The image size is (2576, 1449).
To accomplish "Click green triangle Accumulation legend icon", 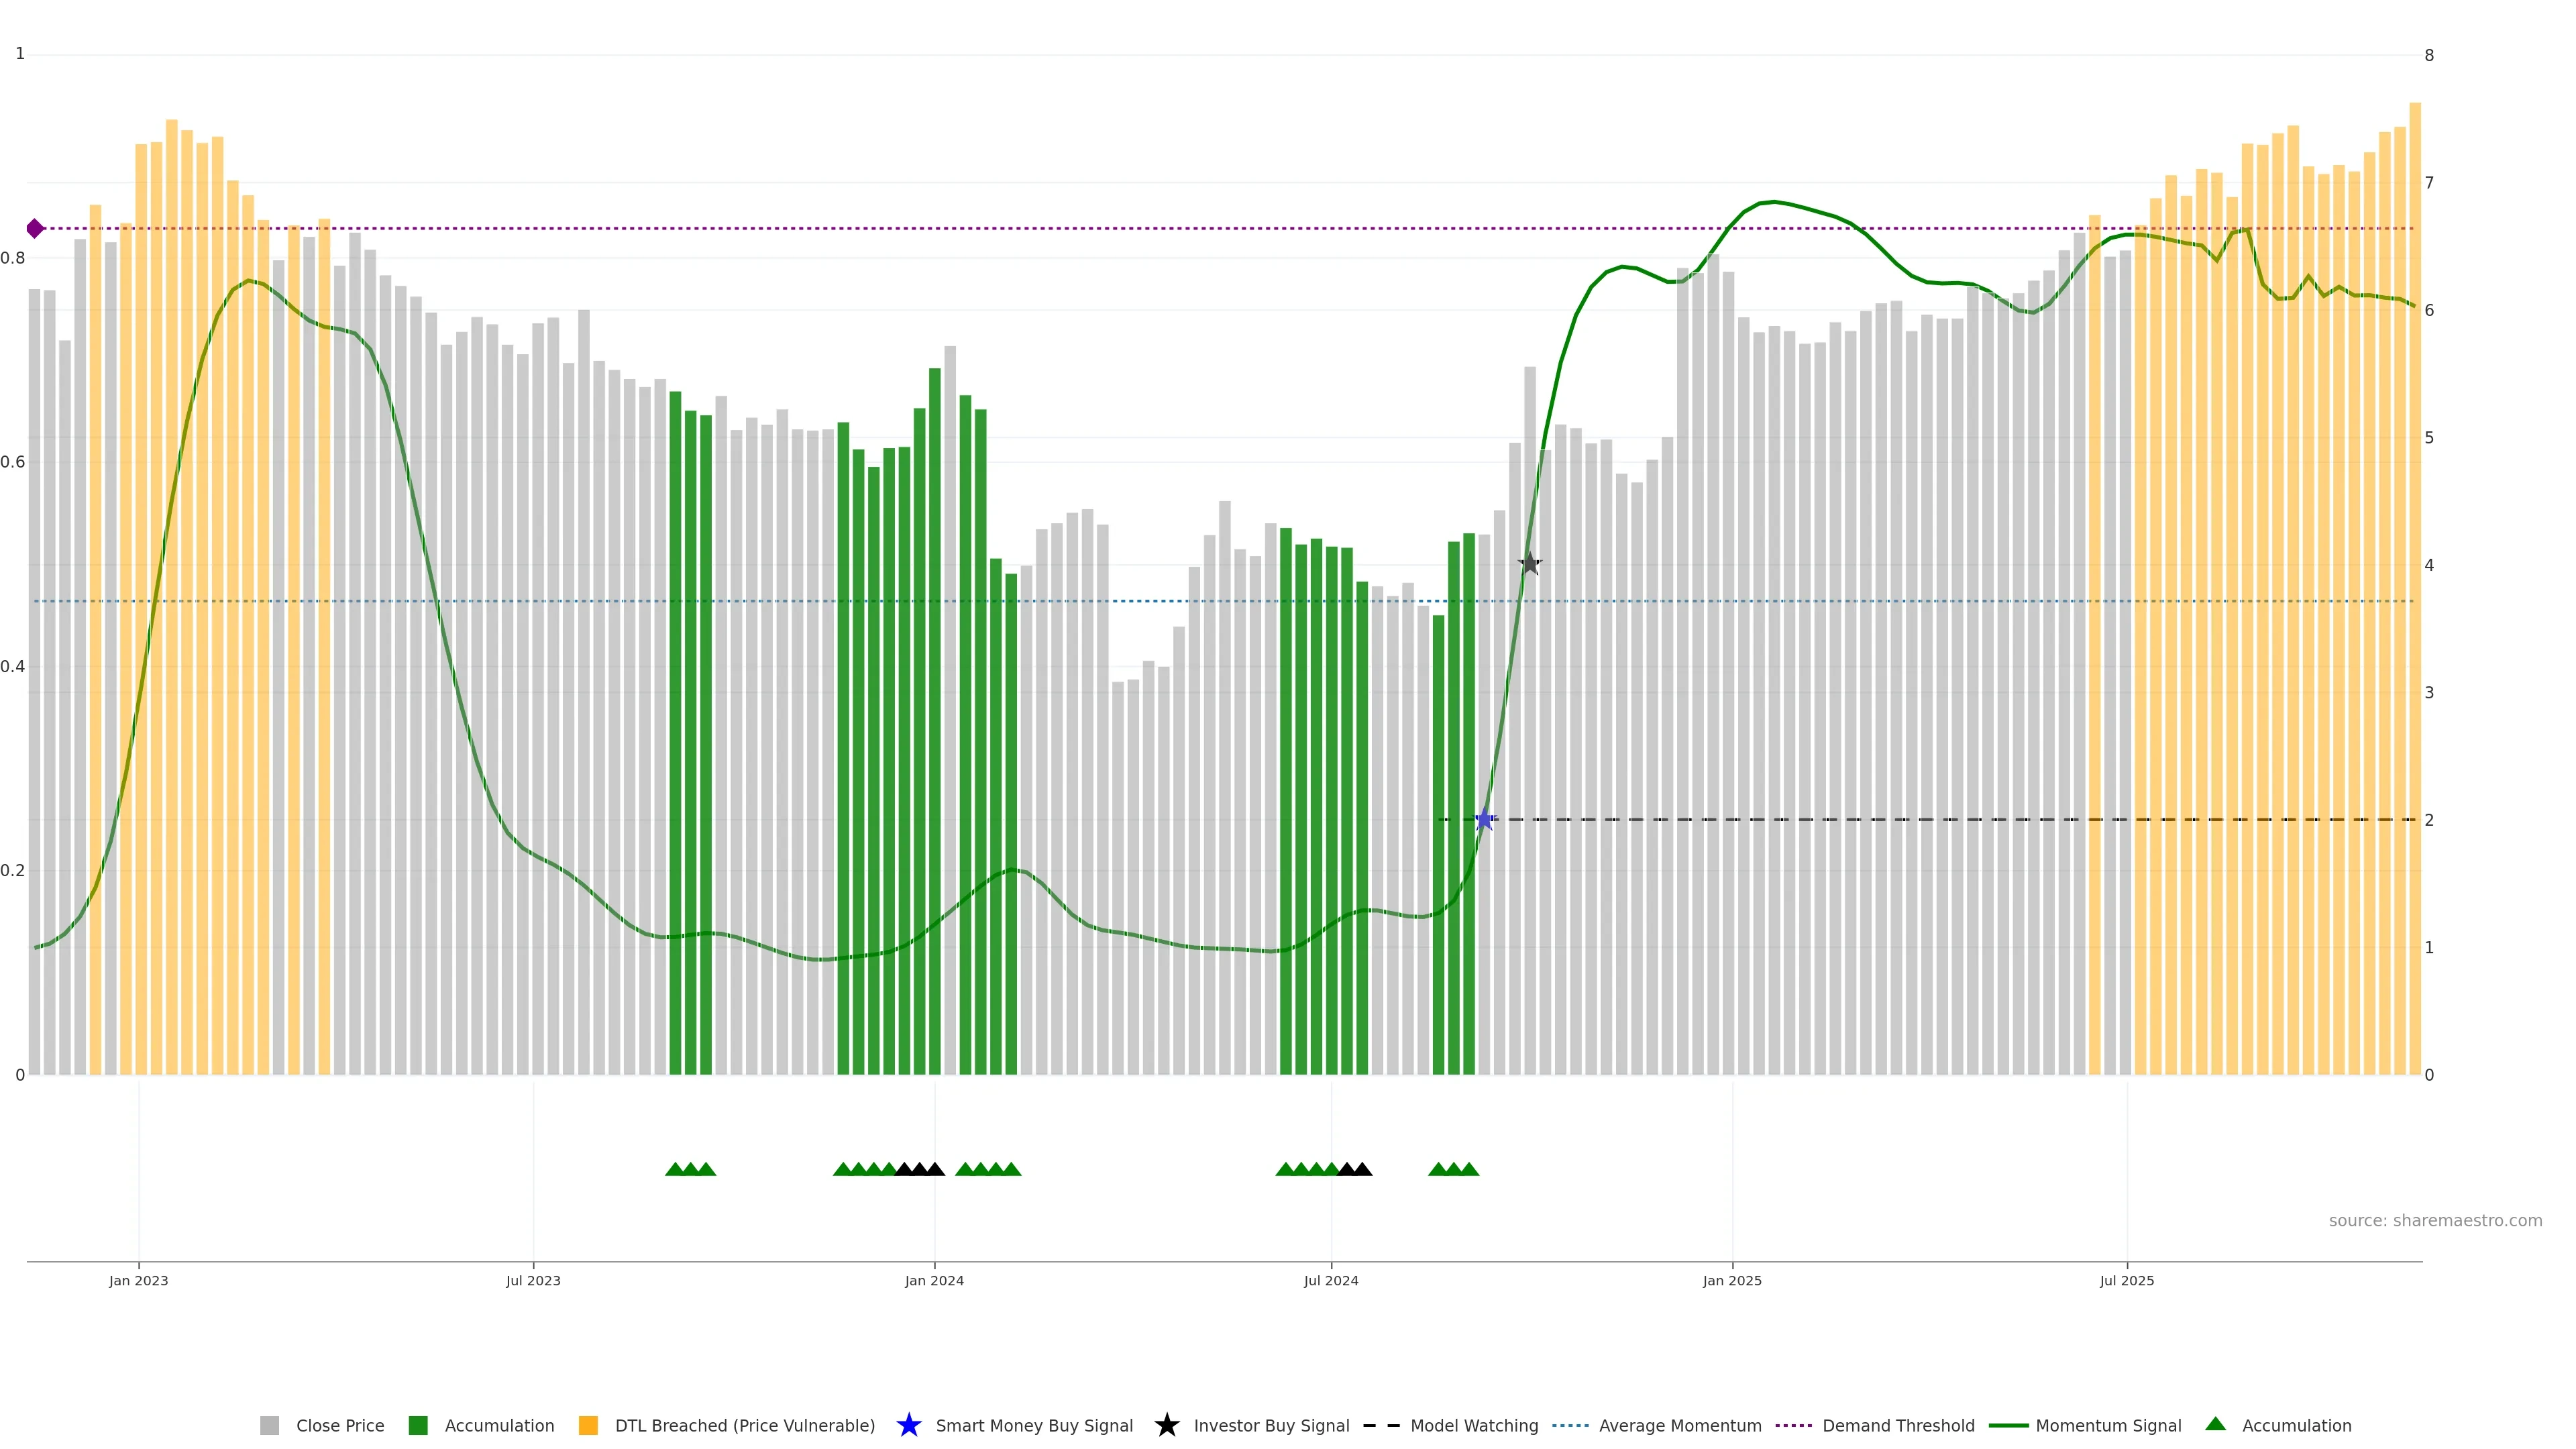I will tap(2216, 1424).
